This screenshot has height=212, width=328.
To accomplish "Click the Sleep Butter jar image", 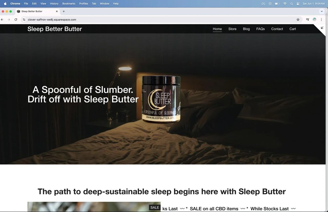I will [x=161, y=99].
